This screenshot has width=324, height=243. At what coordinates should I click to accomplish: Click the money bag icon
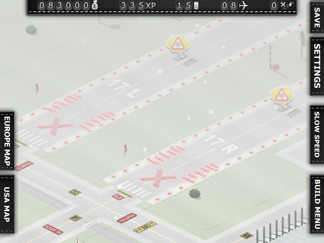[x=94, y=5]
